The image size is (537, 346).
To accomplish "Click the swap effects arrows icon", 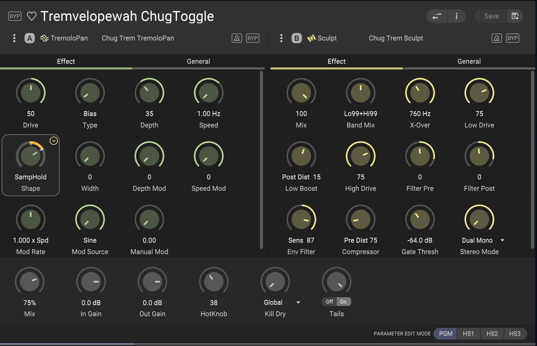I will pos(437,16).
